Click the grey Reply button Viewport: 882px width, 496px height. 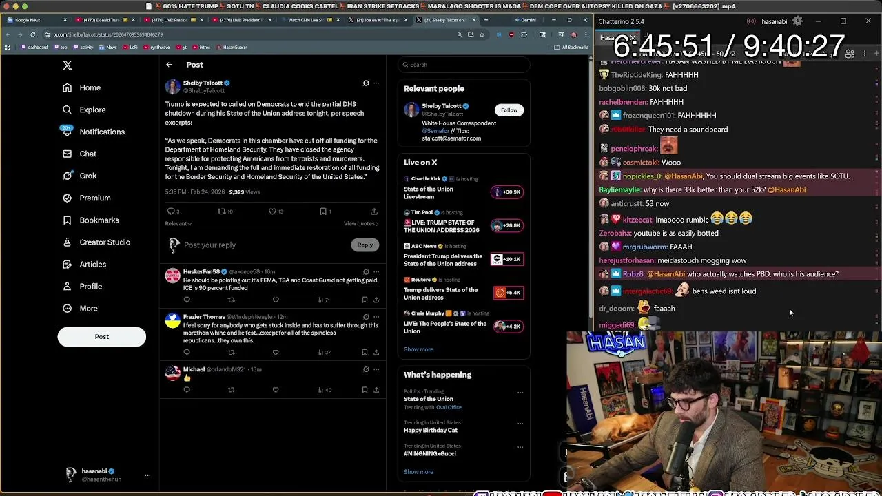tap(365, 245)
